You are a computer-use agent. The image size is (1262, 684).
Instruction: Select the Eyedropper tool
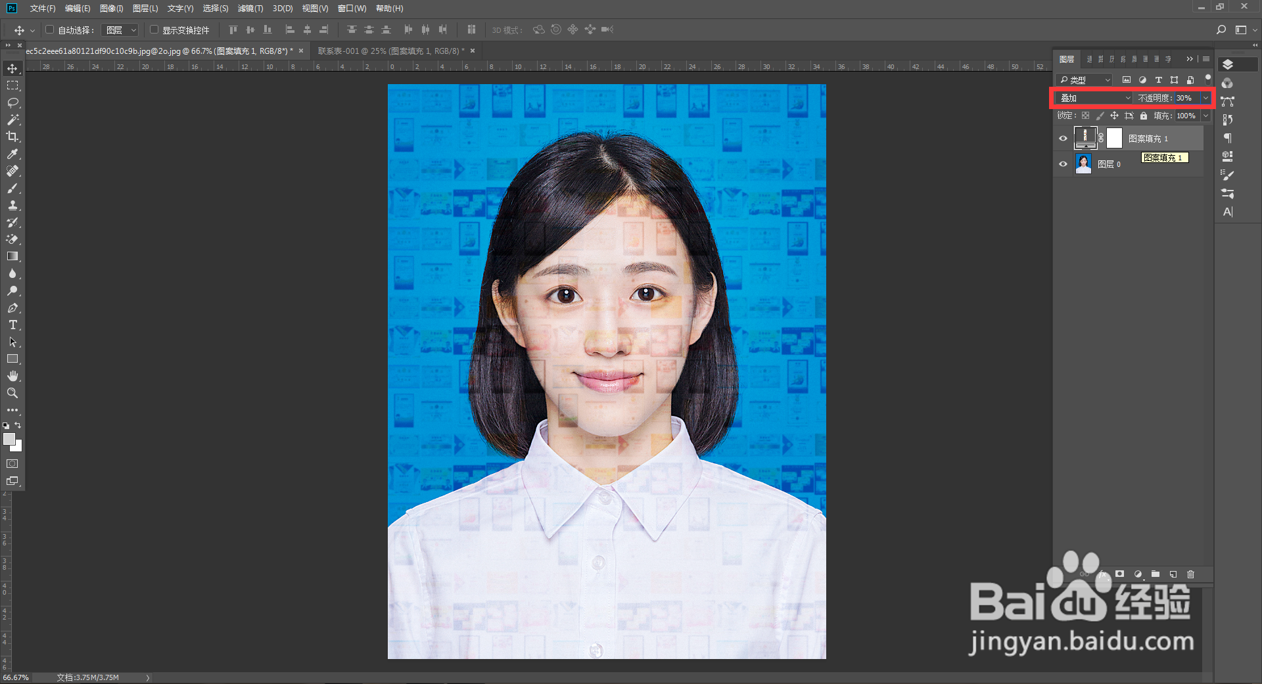coord(12,154)
